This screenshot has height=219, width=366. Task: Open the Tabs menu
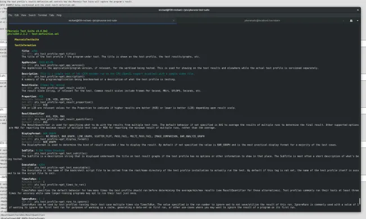click(x=52, y=15)
